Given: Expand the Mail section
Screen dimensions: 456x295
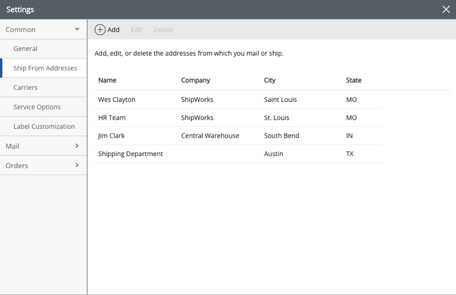Looking at the screenshot, I should (x=43, y=146).
